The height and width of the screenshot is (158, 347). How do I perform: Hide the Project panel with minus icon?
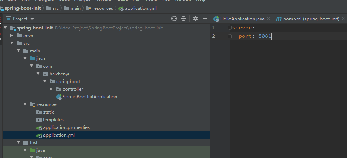pos(205,19)
